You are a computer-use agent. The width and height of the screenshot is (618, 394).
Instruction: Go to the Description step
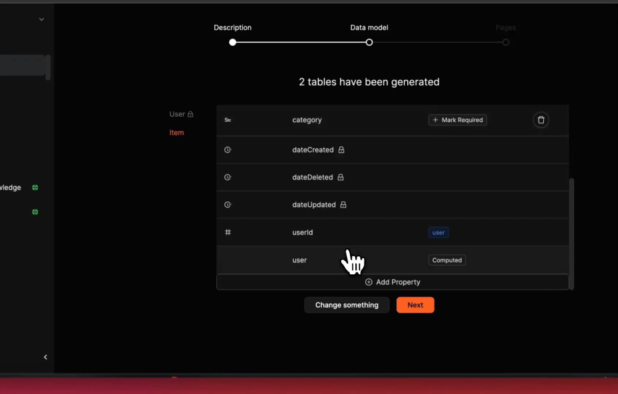coord(232,28)
